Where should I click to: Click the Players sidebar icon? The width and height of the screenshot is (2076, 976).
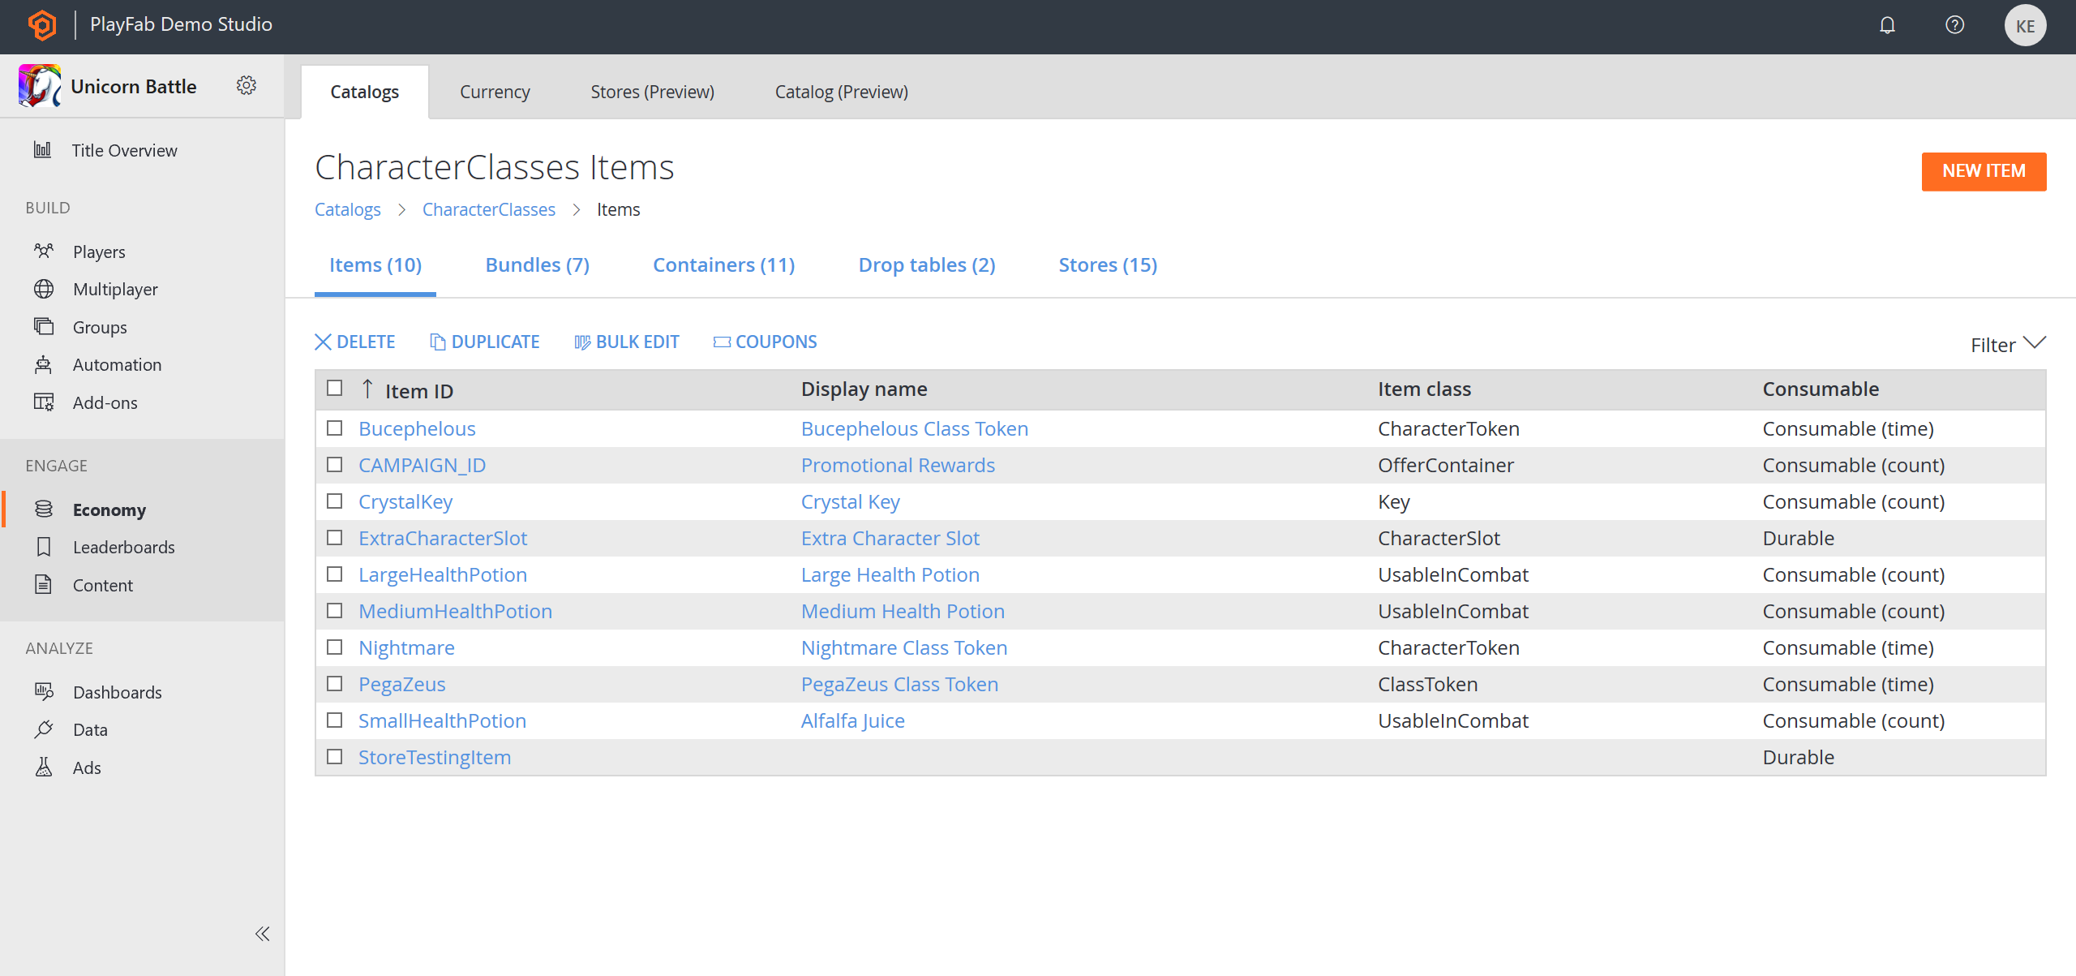[44, 251]
